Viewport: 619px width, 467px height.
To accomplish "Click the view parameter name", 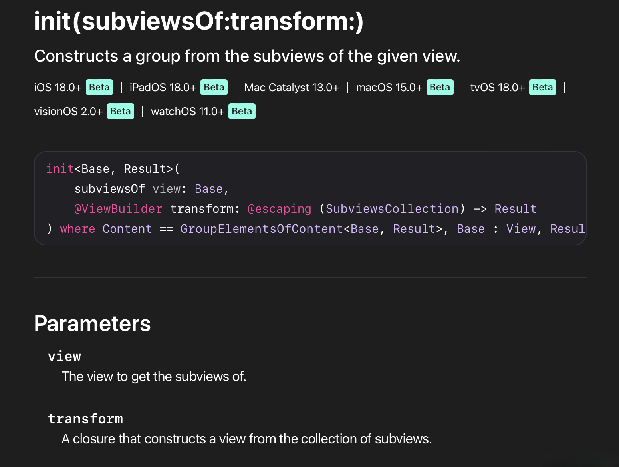I will pyautogui.click(x=65, y=356).
